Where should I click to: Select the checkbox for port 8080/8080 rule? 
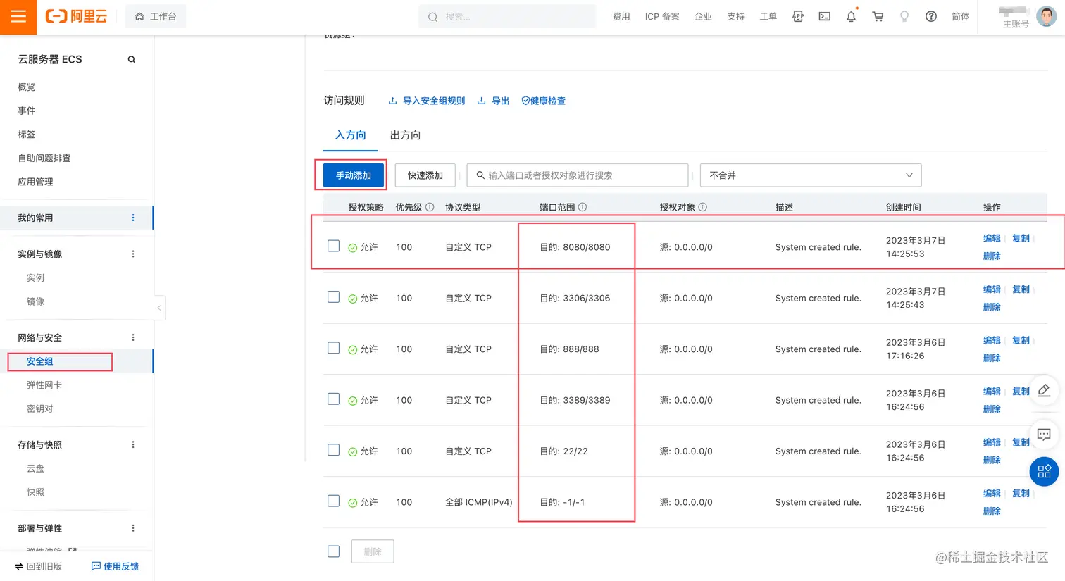click(x=334, y=246)
